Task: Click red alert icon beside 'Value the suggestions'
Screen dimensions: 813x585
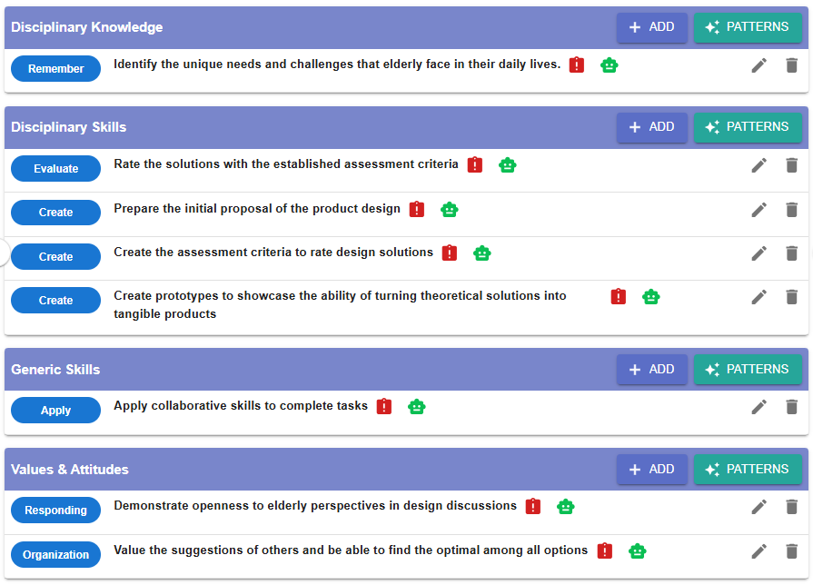Action: [605, 551]
